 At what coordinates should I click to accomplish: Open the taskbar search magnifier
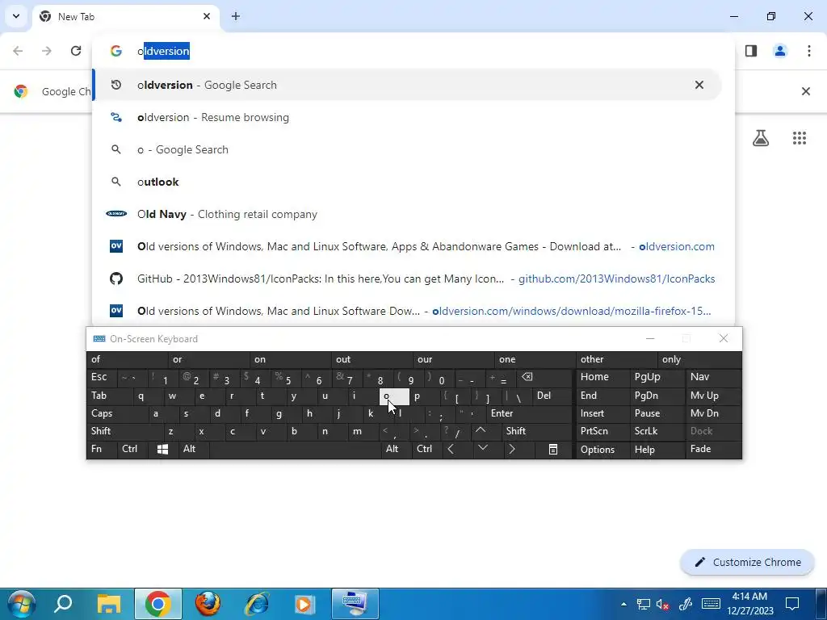[x=63, y=604]
